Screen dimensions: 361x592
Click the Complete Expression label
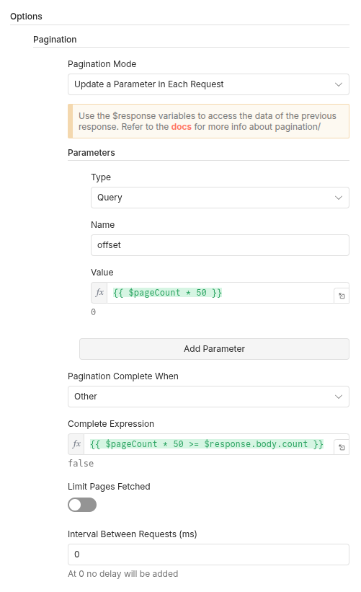pos(111,424)
